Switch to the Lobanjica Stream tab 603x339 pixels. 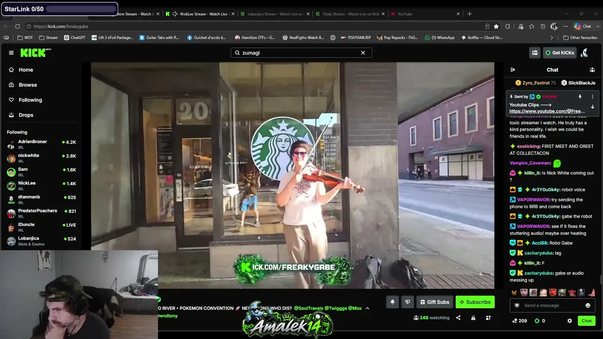[x=275, y=14]
